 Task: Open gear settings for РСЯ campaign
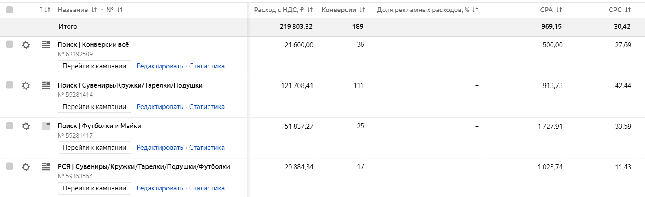click(x=26, y=167)
